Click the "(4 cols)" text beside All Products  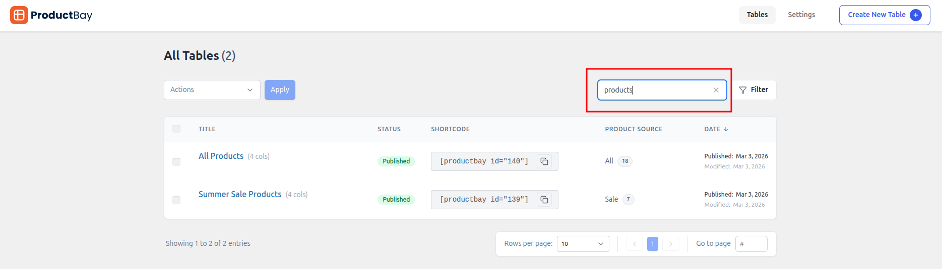click(x=259, y=156)
